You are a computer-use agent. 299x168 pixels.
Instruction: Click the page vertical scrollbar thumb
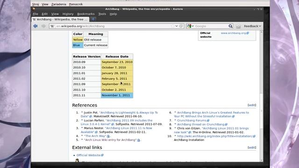point(262,112)
